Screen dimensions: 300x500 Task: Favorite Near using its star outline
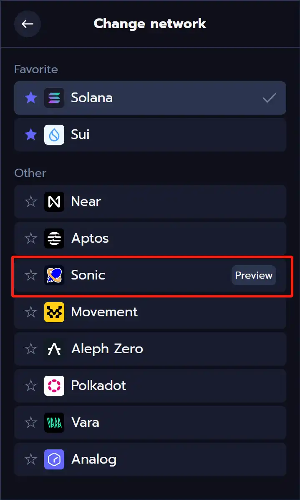(x=31, y=201)
